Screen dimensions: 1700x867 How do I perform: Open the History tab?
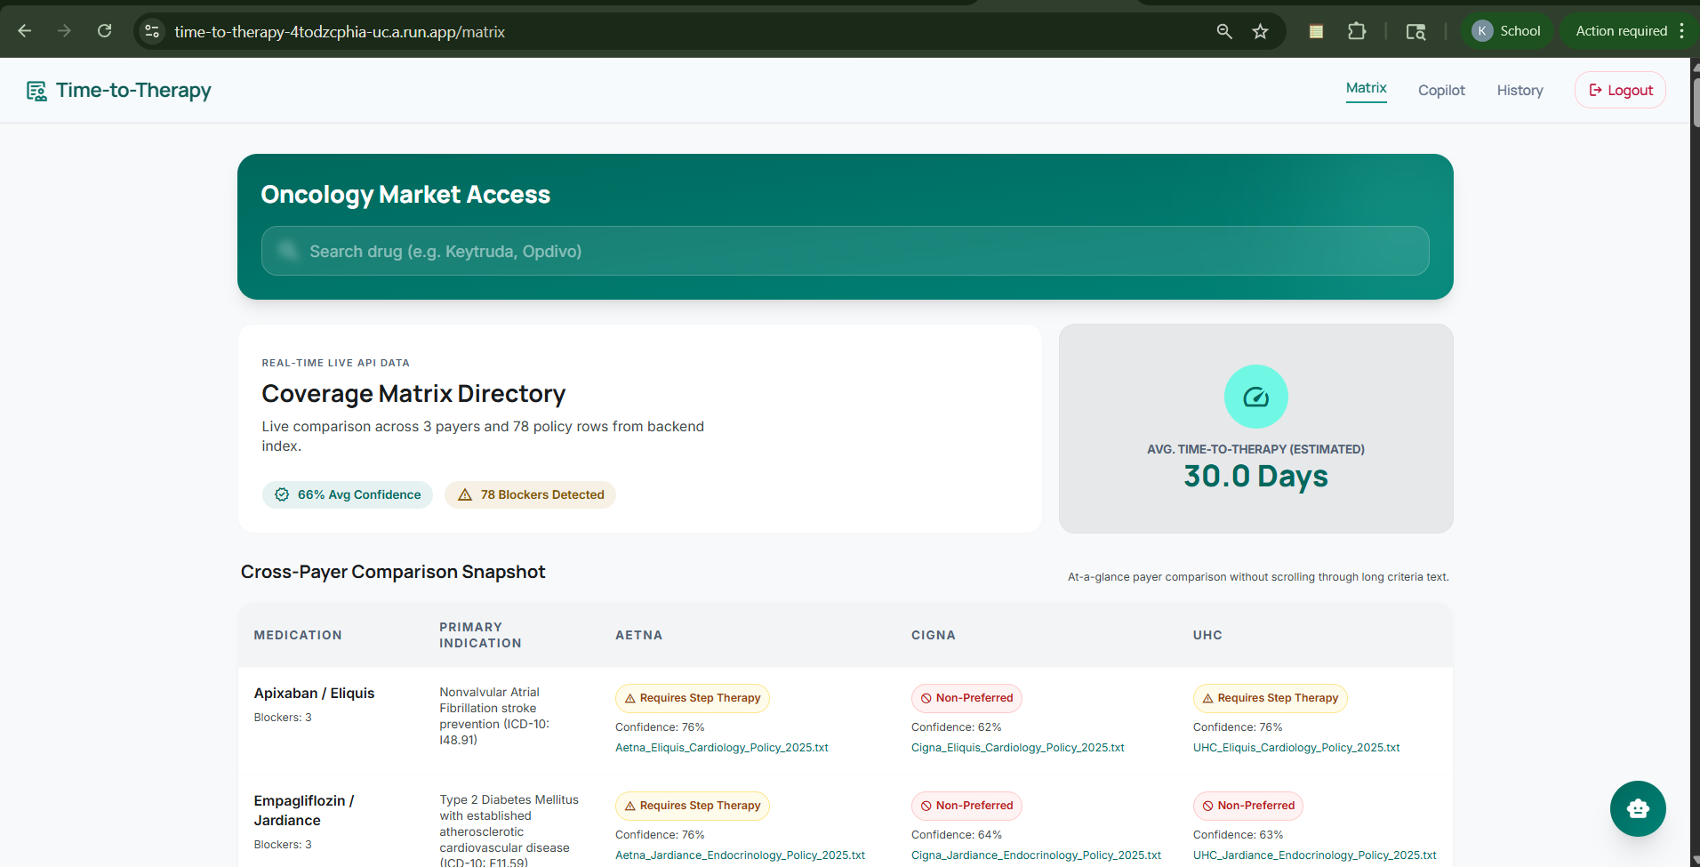1520,91
